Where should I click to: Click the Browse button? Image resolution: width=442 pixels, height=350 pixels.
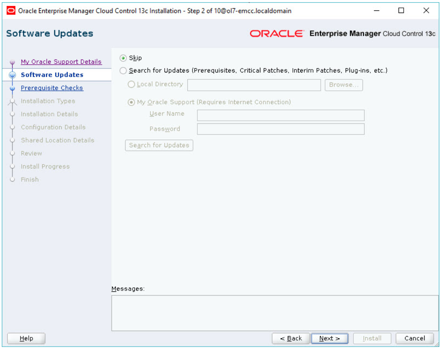[344, 85]
